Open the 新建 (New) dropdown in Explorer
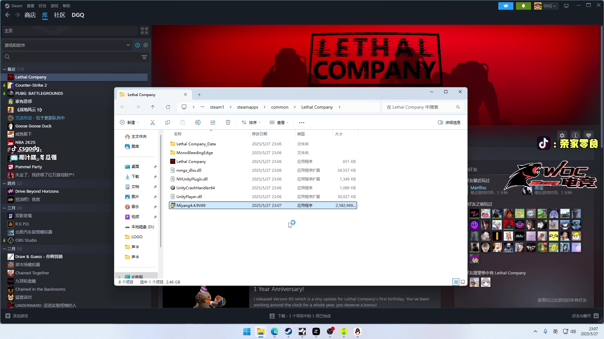Screen dimensions: 604x339 (129, 122)
